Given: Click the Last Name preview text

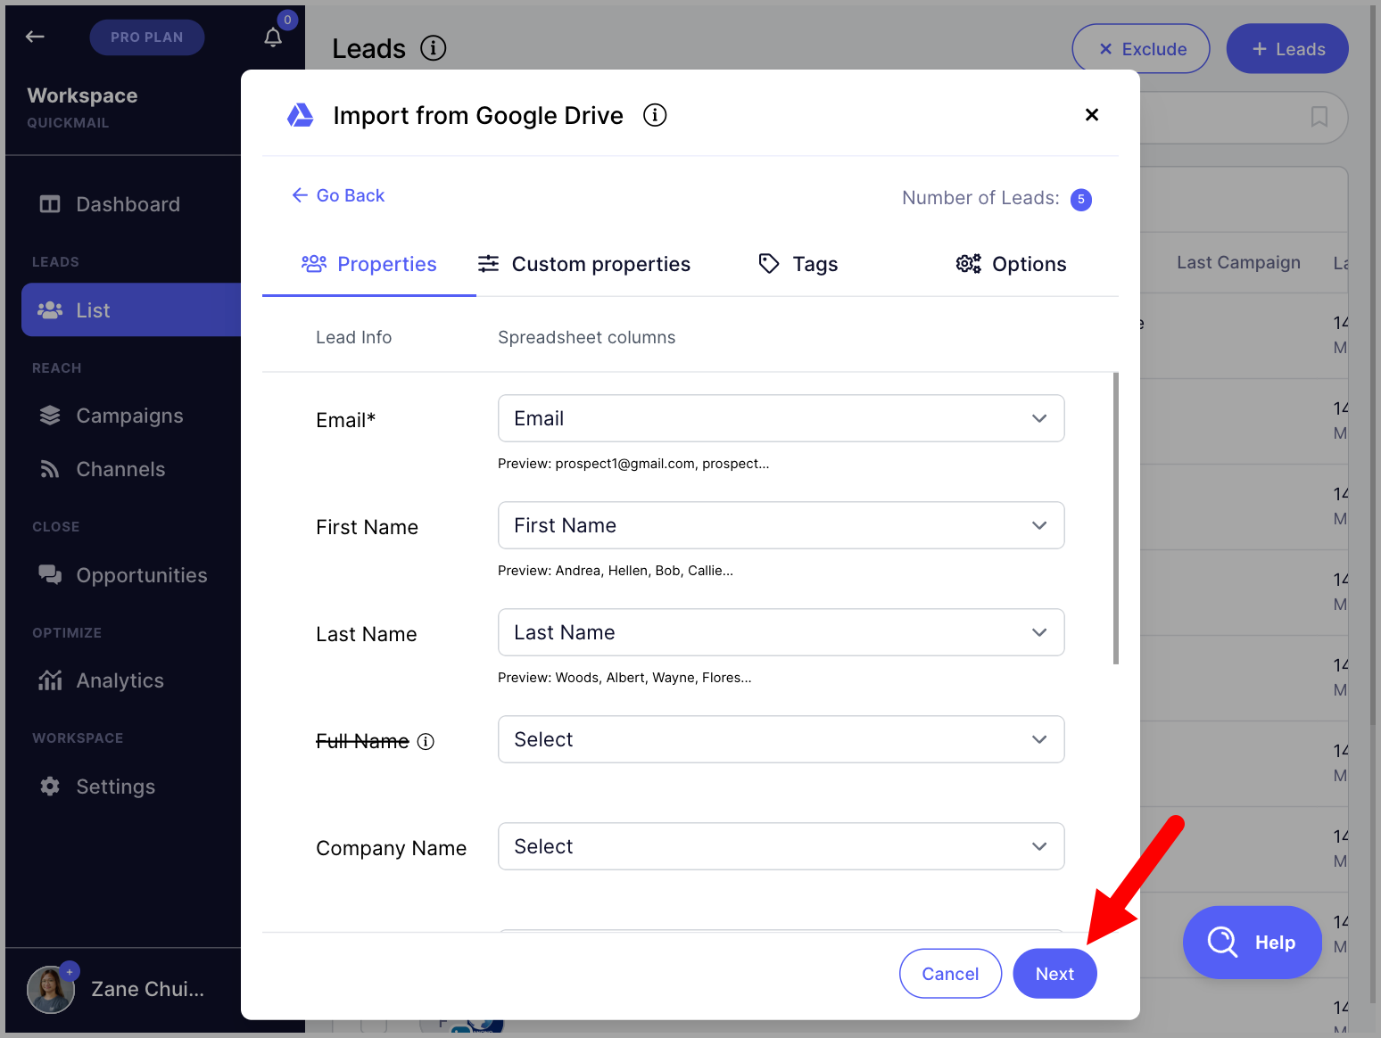Looking at the screenshot, I should tap(624, 678).
